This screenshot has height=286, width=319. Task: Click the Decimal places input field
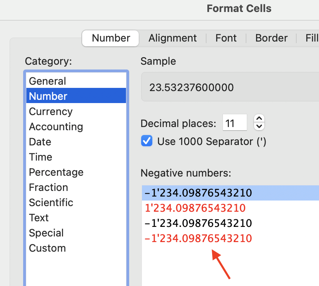click(x=234, y=123)
